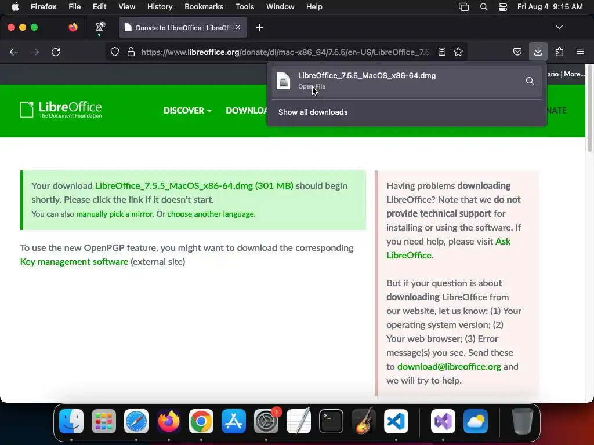Image resolution: width=594 pixels, height=445 pixels.
Task: Click choose another language link
Action: coord(211,214)
